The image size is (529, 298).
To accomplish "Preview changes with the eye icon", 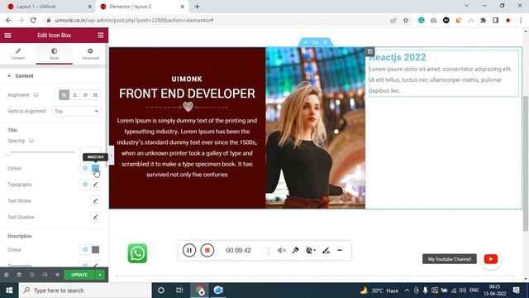I will tap(57, 275).
